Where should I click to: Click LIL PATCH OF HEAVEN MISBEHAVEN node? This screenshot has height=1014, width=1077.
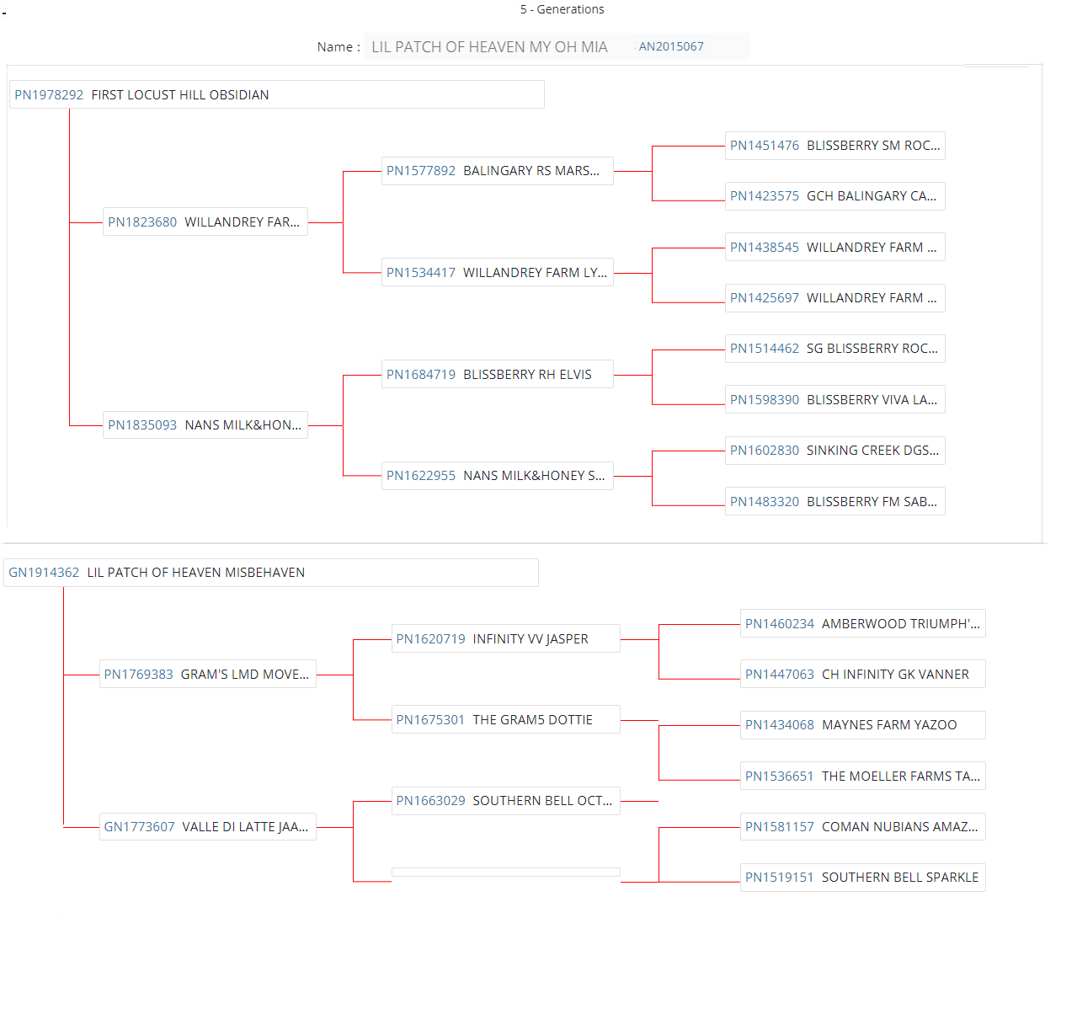coord(196,573)
